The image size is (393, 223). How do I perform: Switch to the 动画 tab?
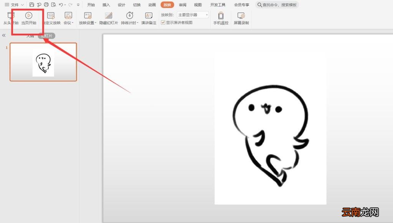tap(152, 5)
